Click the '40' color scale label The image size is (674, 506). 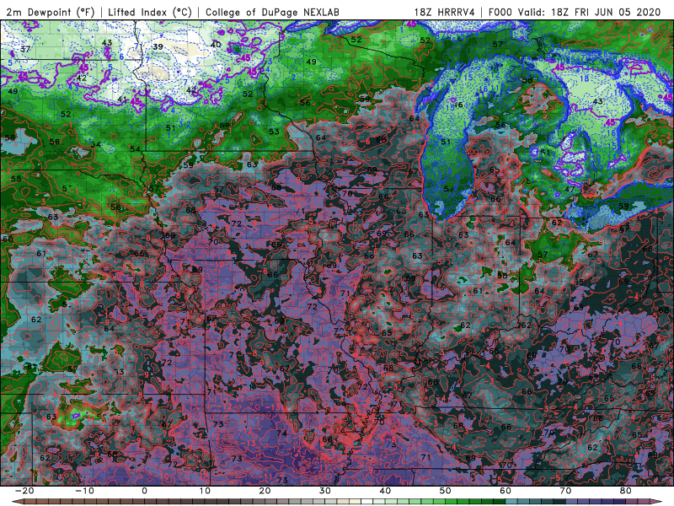(385, 491)
